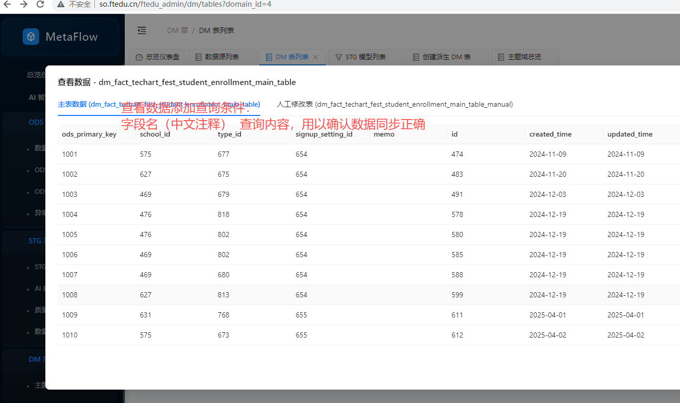
Task: Select the 主表数据 main table tab
Action: point(159,104)
